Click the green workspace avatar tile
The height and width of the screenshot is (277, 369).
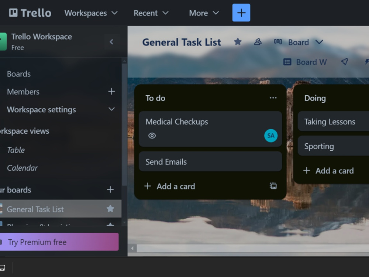pos(3,42)
